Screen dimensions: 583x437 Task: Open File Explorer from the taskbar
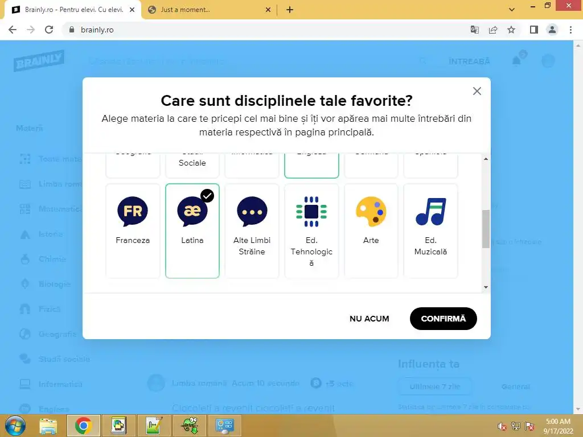point(48,426)
